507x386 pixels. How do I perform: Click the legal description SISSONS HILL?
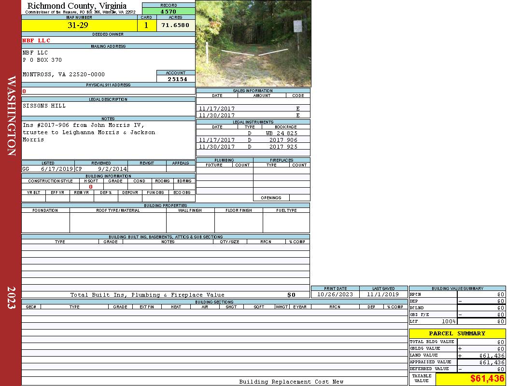44,106
